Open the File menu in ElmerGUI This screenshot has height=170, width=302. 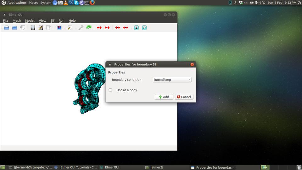point(6,20)
